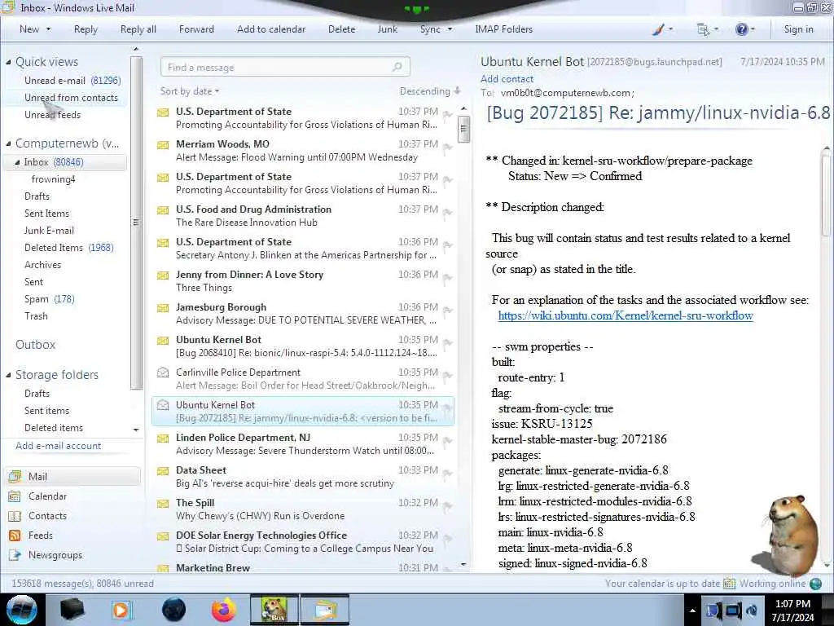Flag the Merriam Woods, MO message
Viewport: 834px width, 626px height.
tap(448, 148)
